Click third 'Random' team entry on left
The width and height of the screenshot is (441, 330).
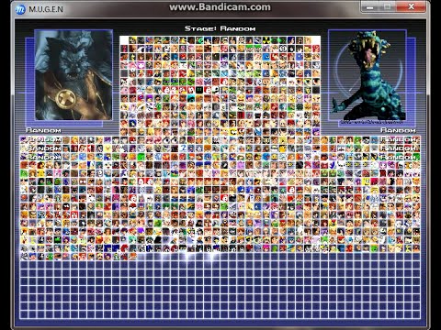(x=44, y=157)
